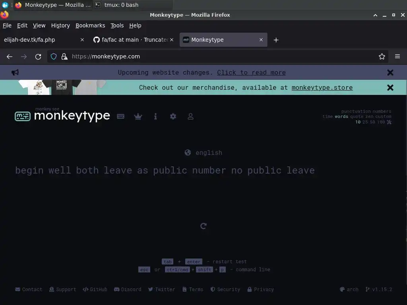This screenshot has height=305, width=407.
Task: Show site security padlock info
Action: (64, 56)
